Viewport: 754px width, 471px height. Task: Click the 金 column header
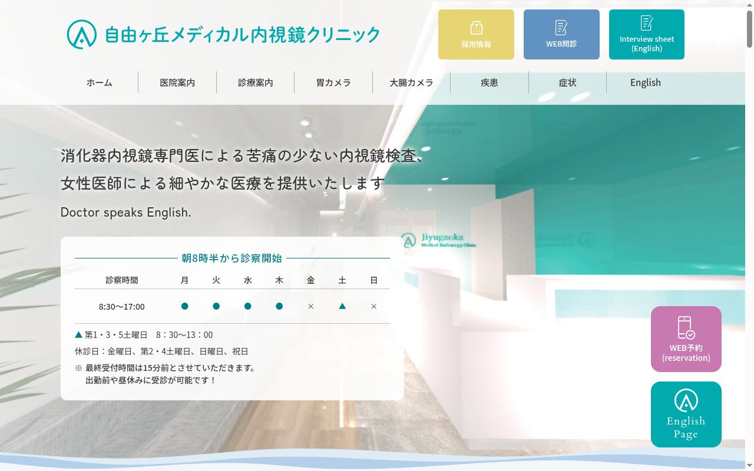pos(311,280)
